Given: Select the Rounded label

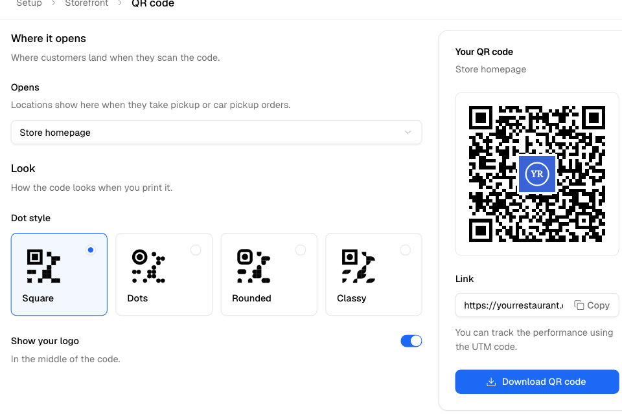Looking at the screenshot, I should pyautogui.click(x=251, y=298).
